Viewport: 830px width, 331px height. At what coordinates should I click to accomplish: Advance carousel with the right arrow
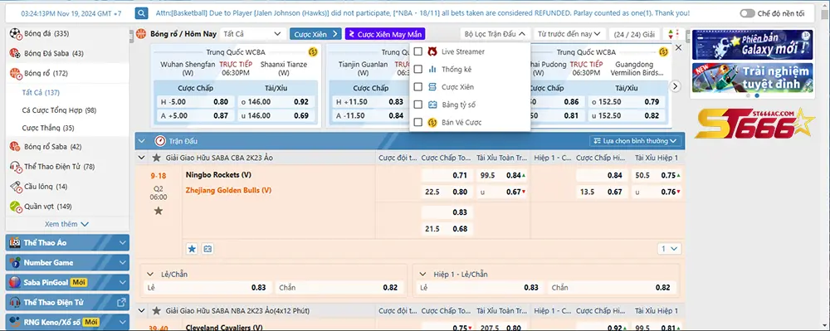click(675, 86)
